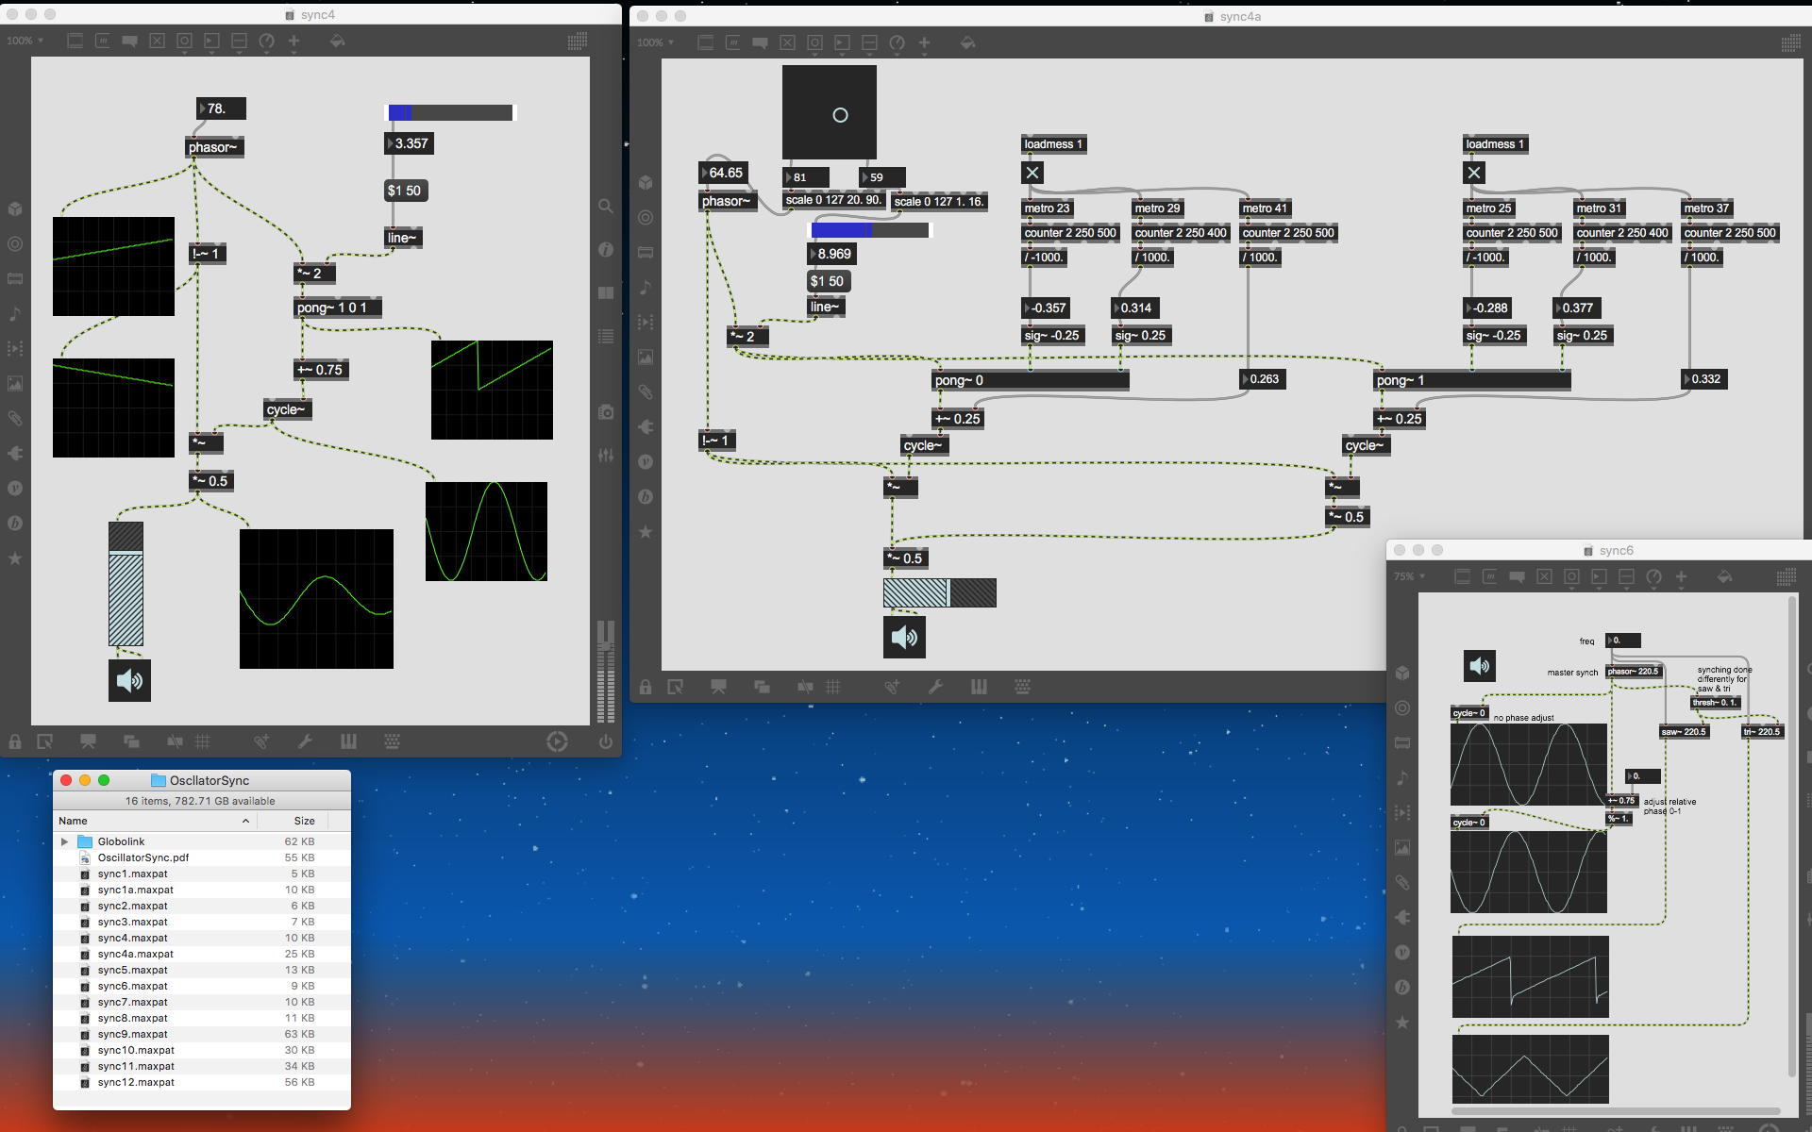Open the search magnifier in sync4 sidebar

coord(606,207)
